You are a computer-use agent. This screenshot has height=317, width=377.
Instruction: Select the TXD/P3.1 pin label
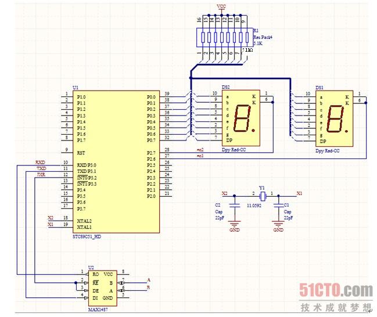pyautogui.click(x=87, y=172)
